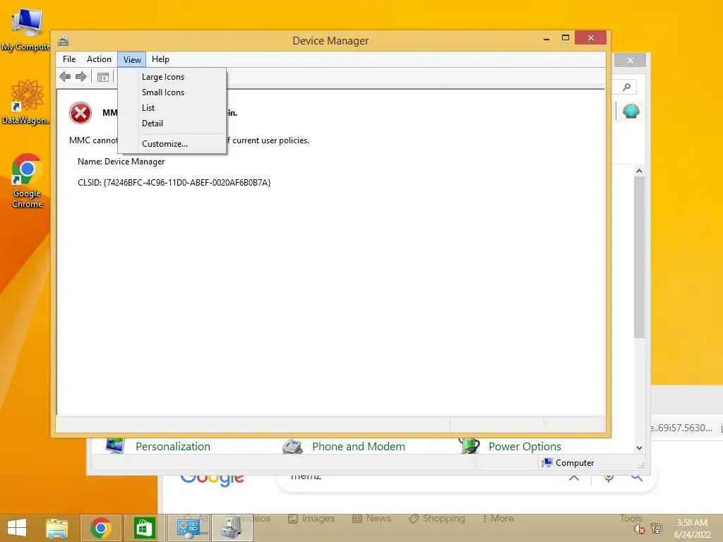723x542 pixels.
Task: Switch to Device Manager taskbar button
Action: (232, 528)
